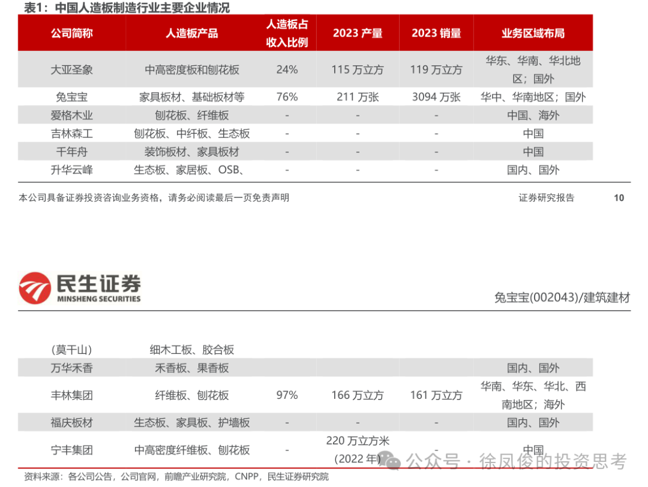Select the 人造板产品 column header
Screen dimensions: 648x487
(x=192, y=33)
